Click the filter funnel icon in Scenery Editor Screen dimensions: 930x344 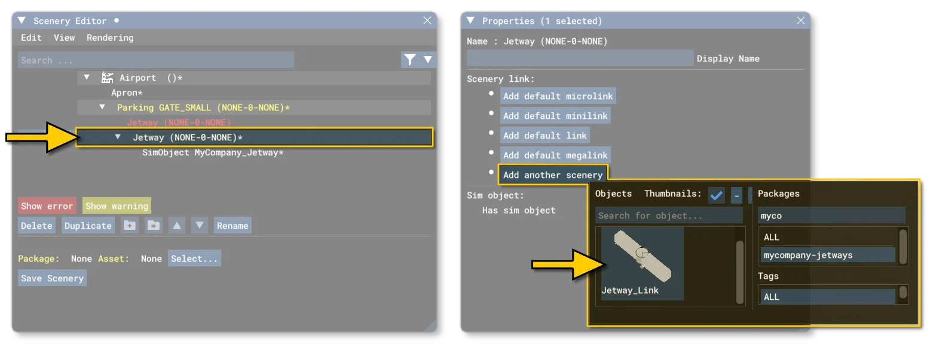[x=409, y=60]
